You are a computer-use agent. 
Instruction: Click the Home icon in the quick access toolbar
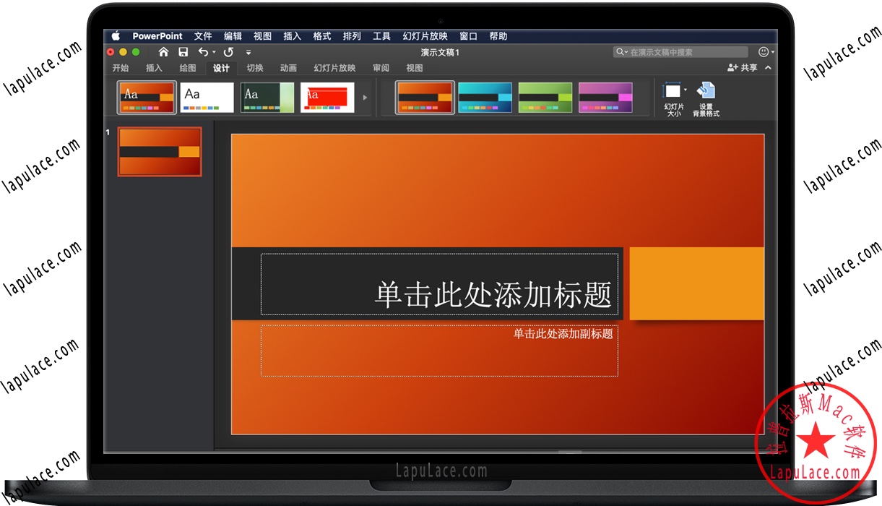(164, 52)
